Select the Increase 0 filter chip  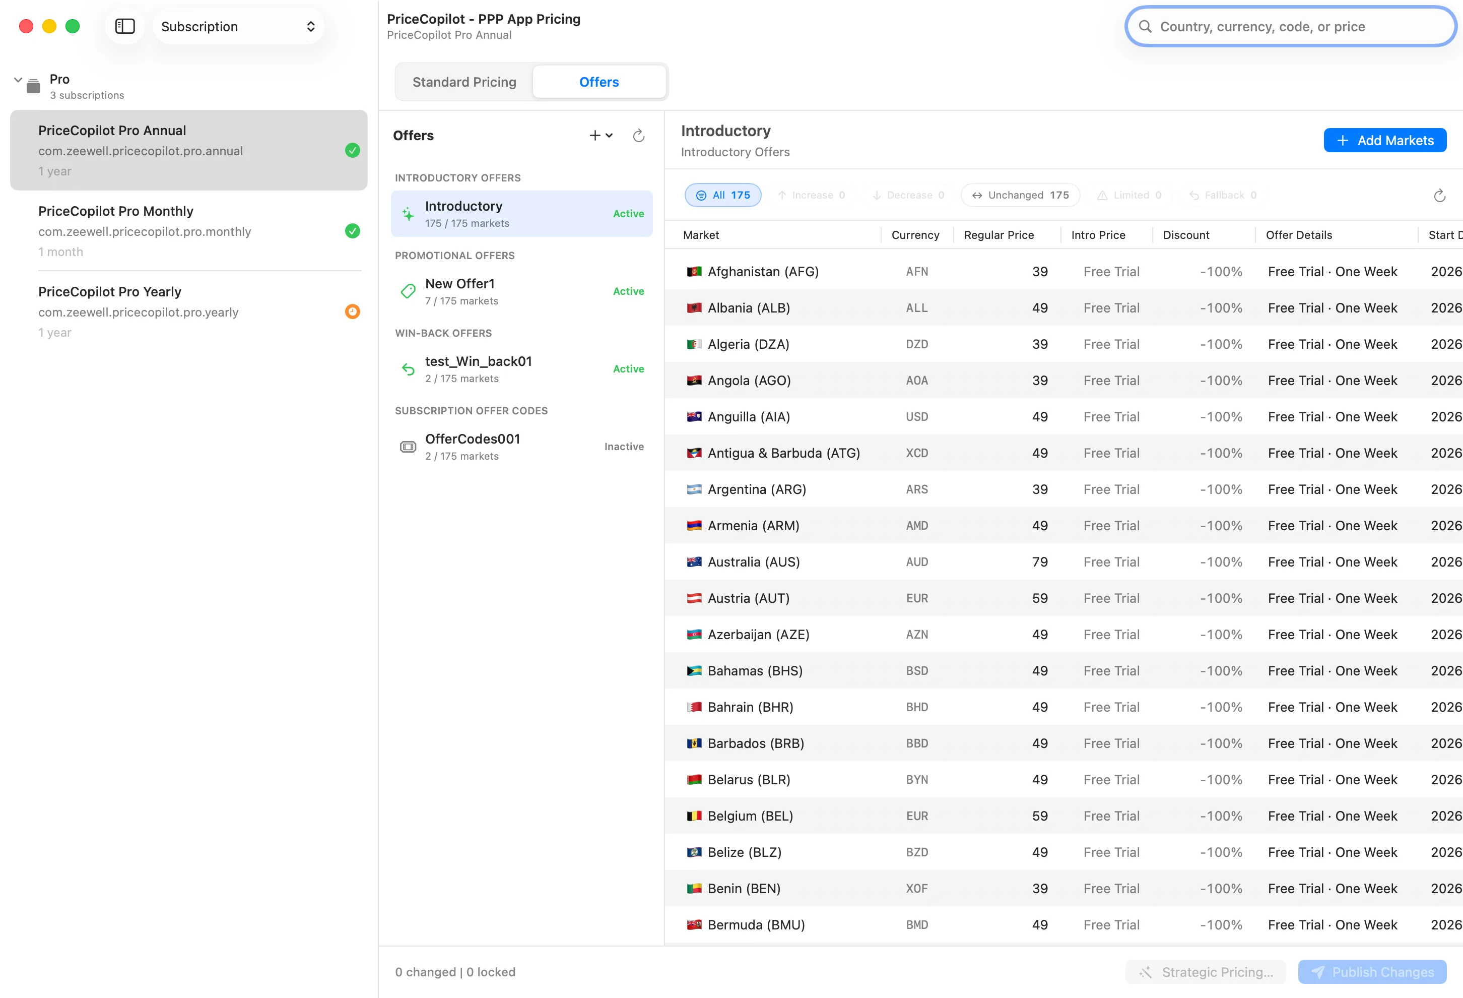click(x=812, y=195)
